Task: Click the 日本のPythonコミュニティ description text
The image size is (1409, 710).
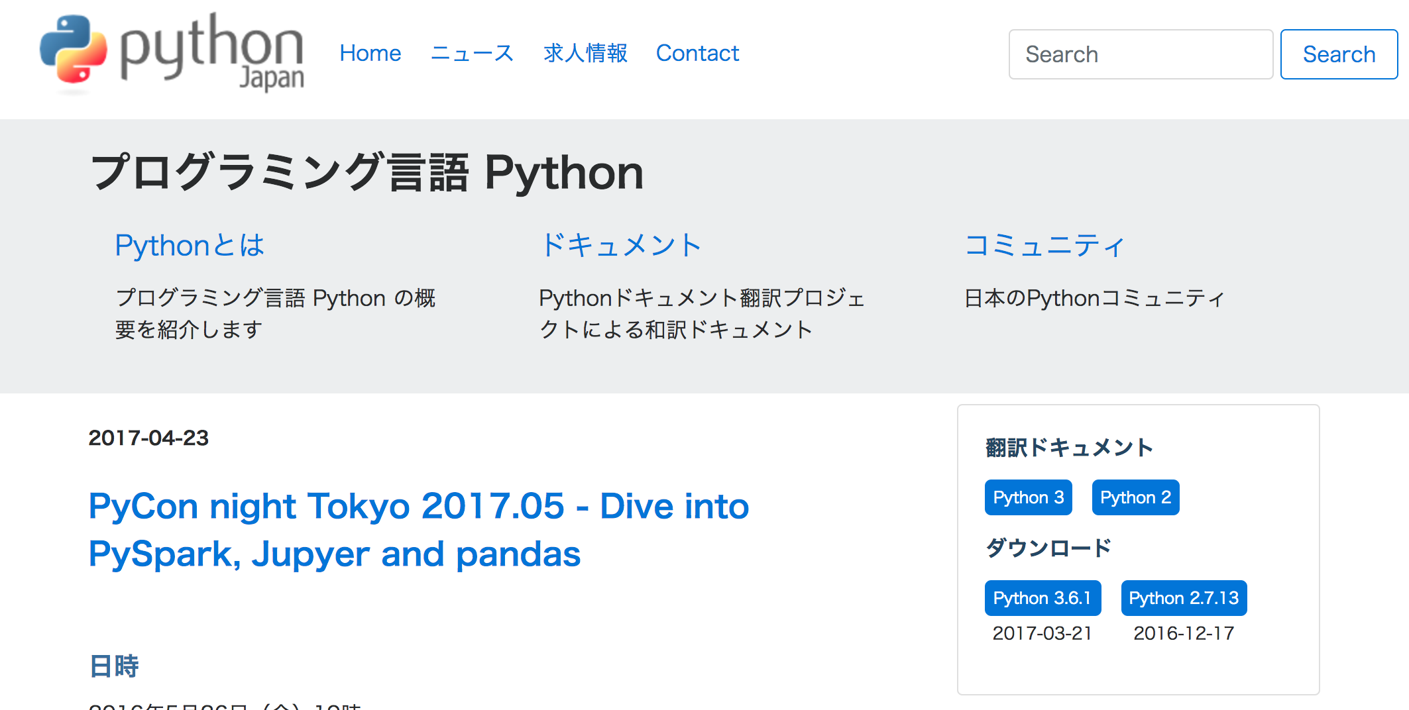Action: click(x=1094, y=298)
